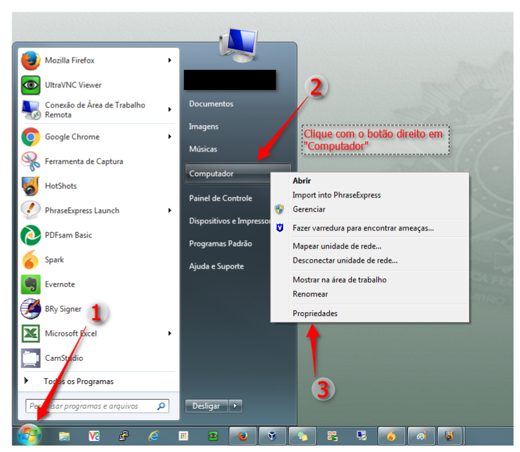
Task: Launch Google Chrome from the Start menu
Action: pyautogui.click(x=98, y=137)
